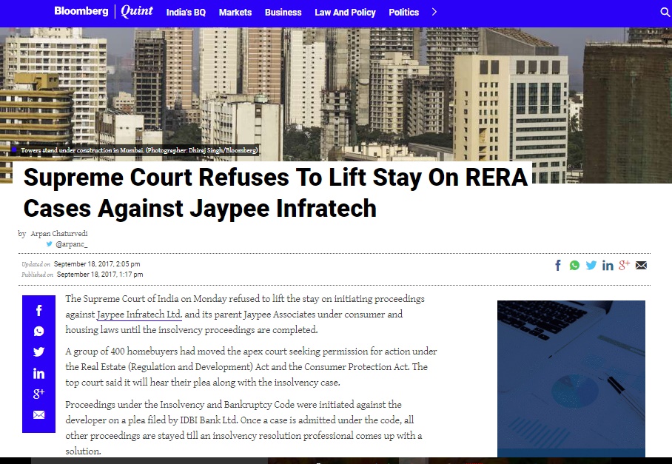This screenshot has width=672, height=464.
Task: Share on LinkedIn from the horizontal share row
Action: pos(608,266)
